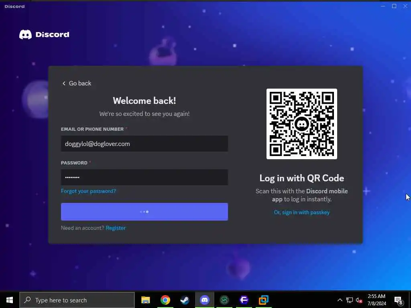
Task: Click the Discord logo at top left
Action: (44, 34)
